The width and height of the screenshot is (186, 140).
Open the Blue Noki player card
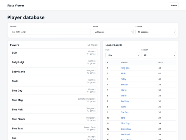click(x=54, y=109)
